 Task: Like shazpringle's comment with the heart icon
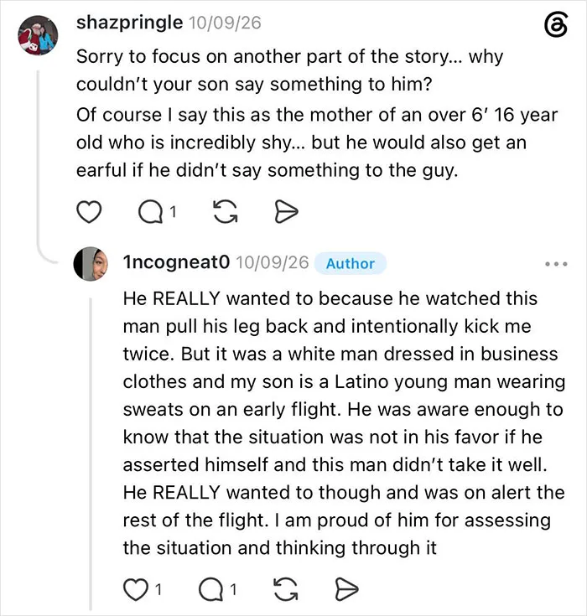89,212
